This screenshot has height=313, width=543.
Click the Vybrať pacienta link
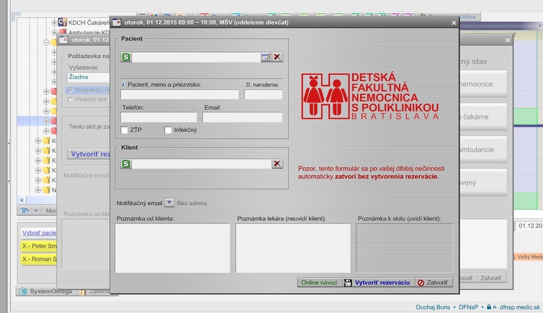tap(39, 232)
